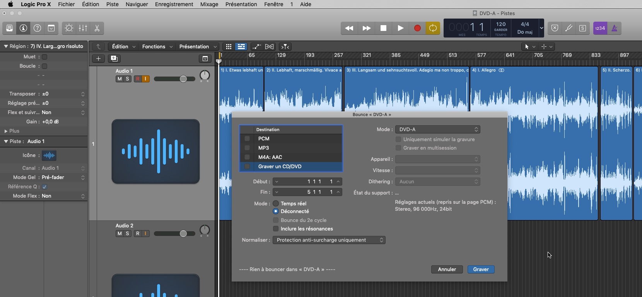
Task: Toggle the automation curve icon
Action: pos(257,47)
